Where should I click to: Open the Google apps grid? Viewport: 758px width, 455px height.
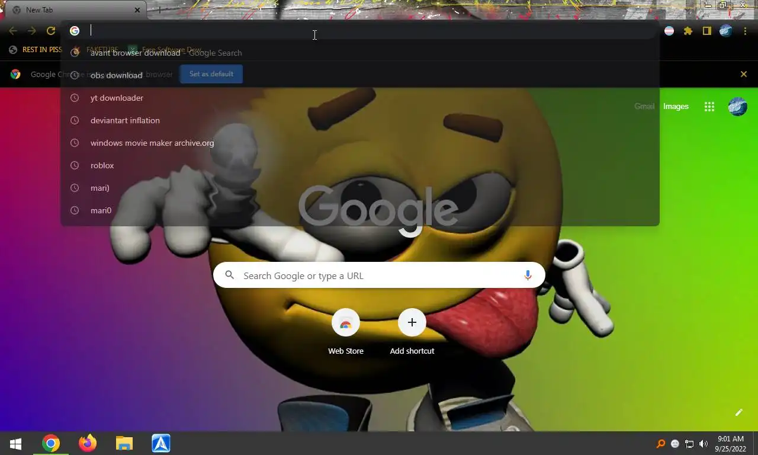(x=709, y=107)
